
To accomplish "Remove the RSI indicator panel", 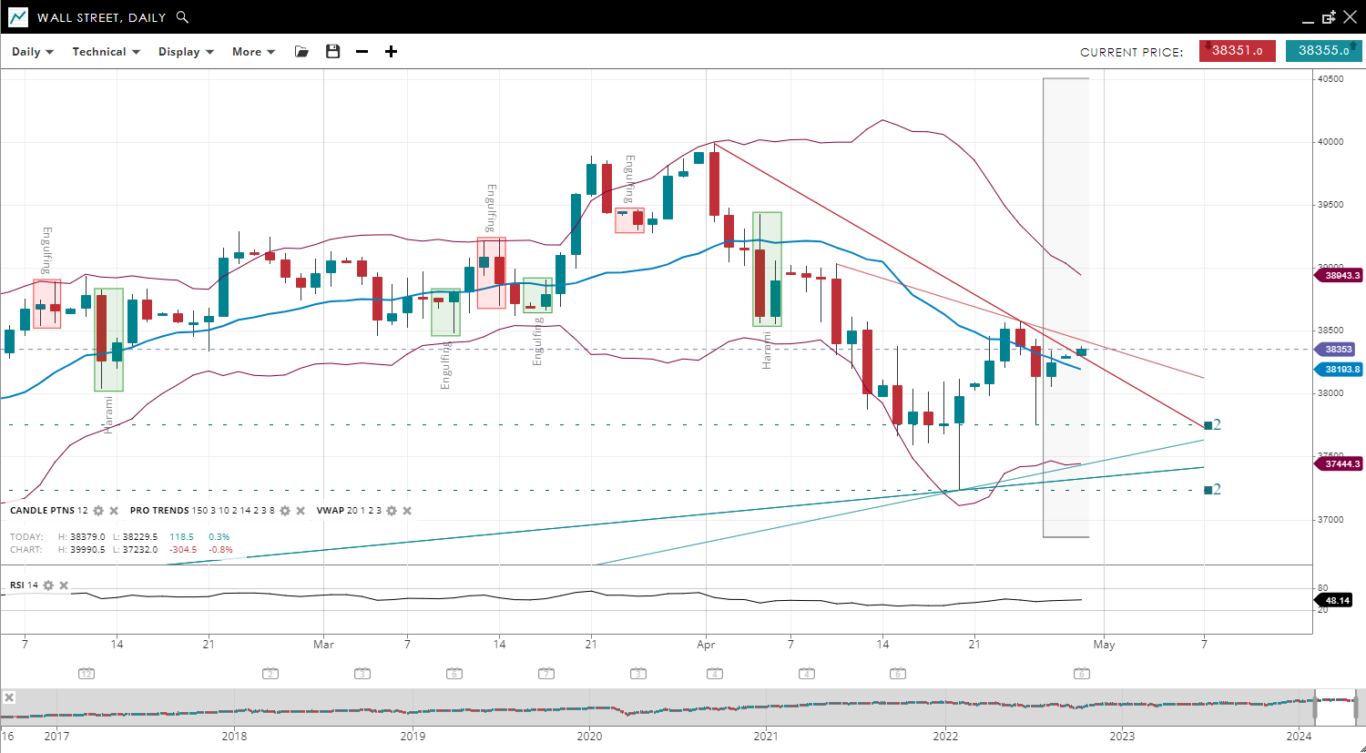I will (64, 585).
